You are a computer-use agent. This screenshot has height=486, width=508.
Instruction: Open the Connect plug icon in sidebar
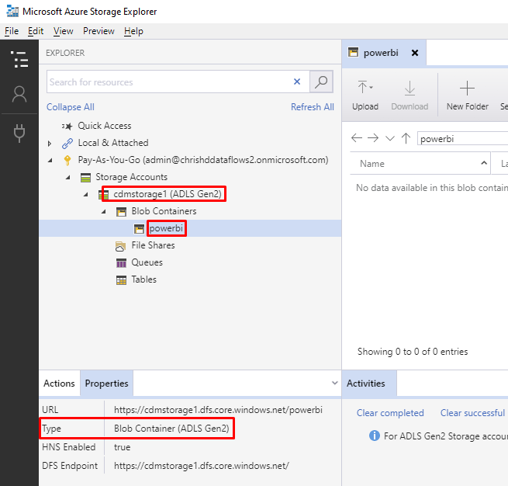pyautogui.click(x=19, y=133)
